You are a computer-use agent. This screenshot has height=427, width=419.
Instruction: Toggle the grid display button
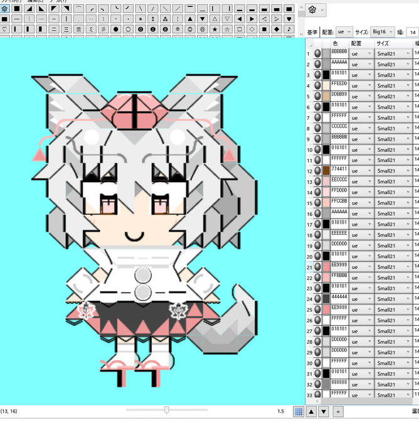point(299,411)
